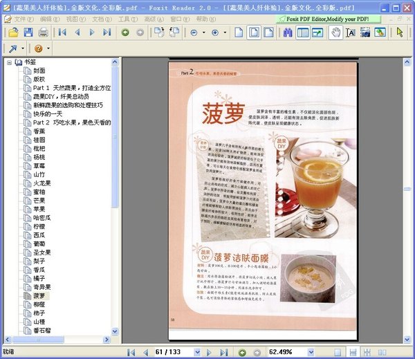Open the 工具 menu
415x359 pixels.
click(x=123, y=19)
